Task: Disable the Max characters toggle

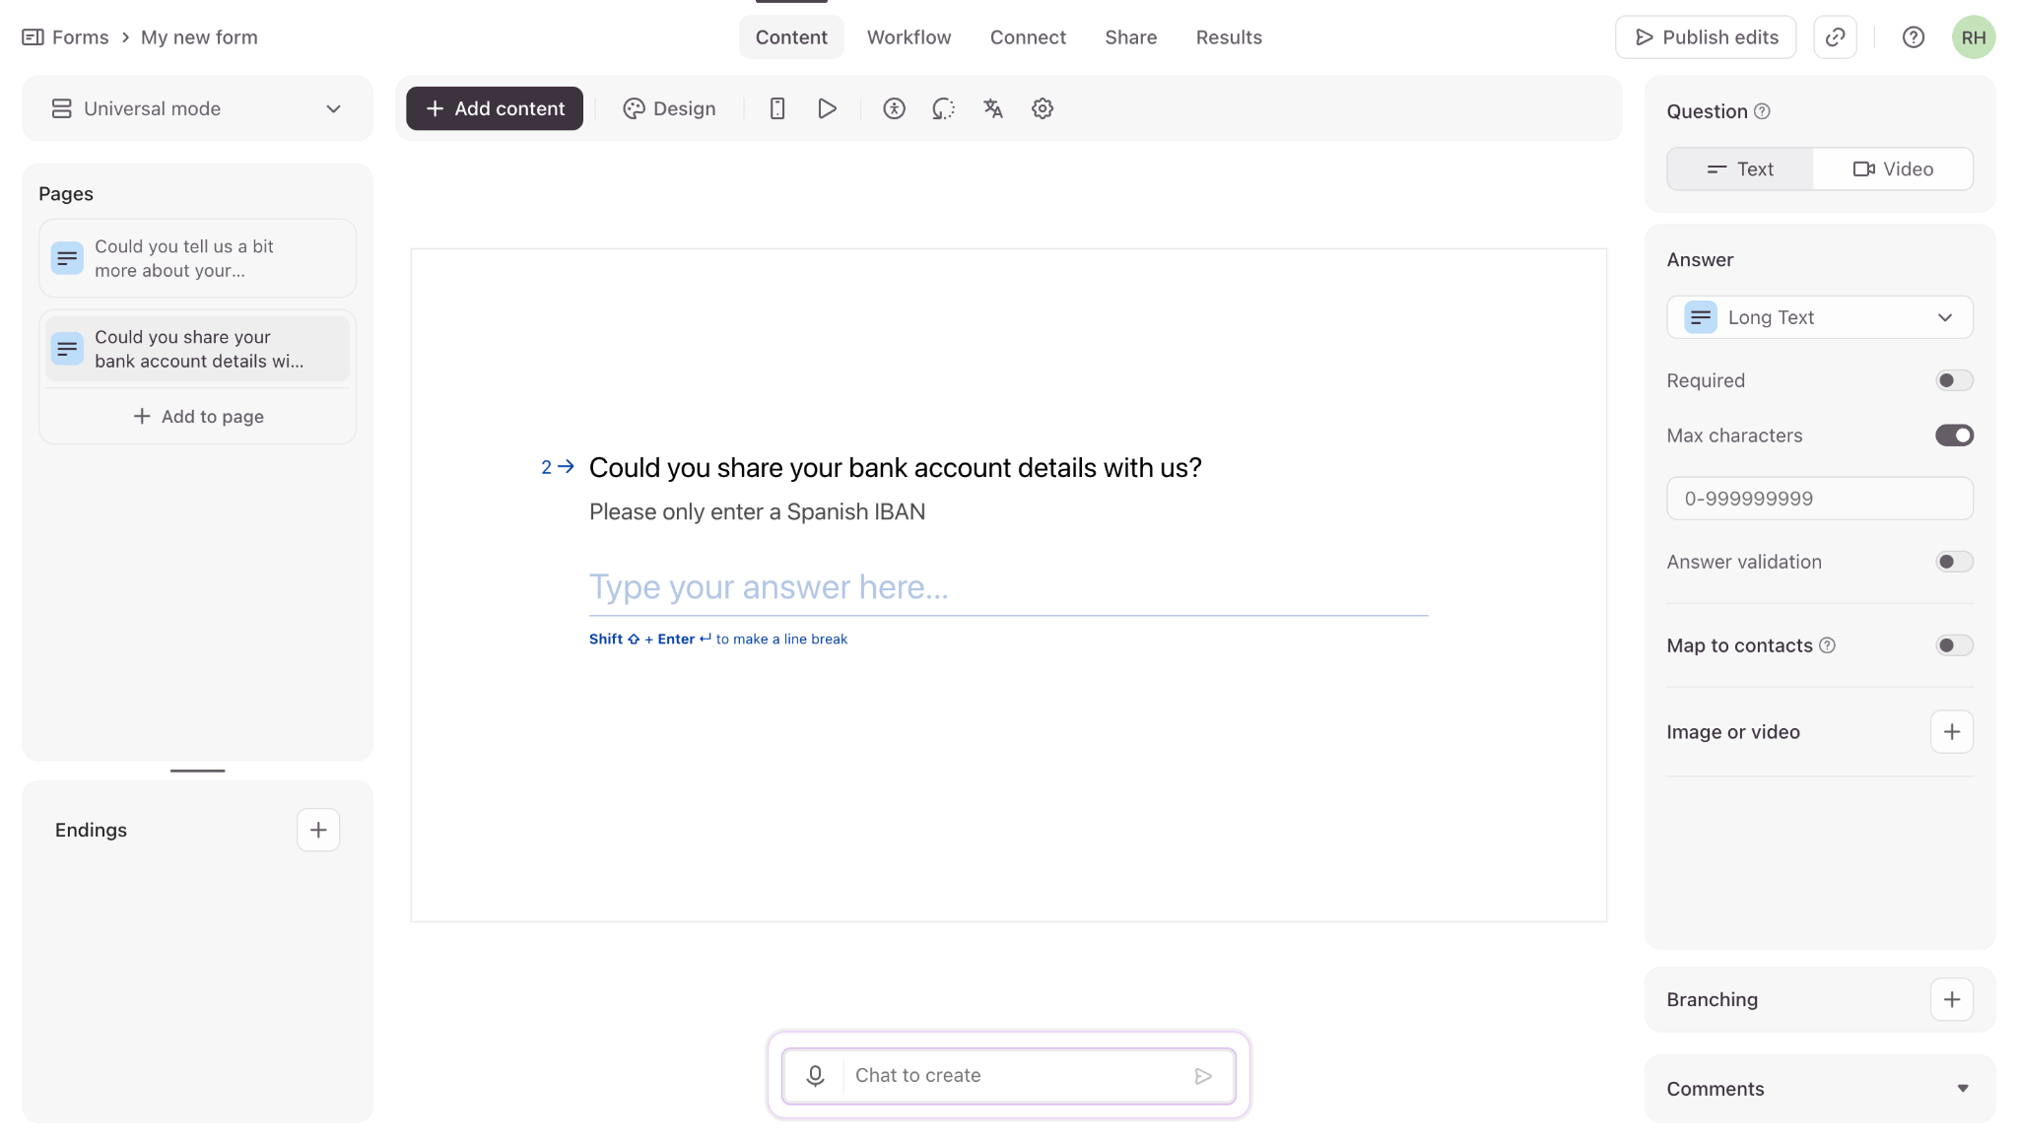Action: 1953,436
